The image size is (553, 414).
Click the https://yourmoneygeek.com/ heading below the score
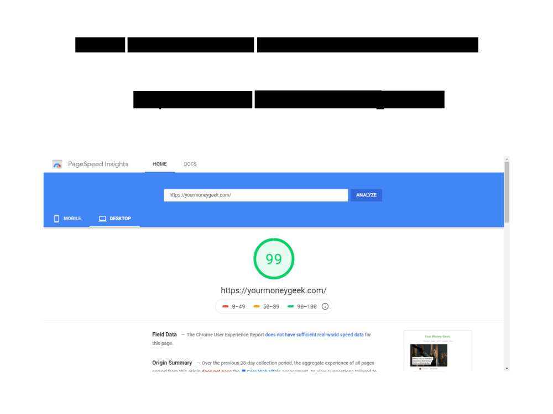[x=274, y=290]
